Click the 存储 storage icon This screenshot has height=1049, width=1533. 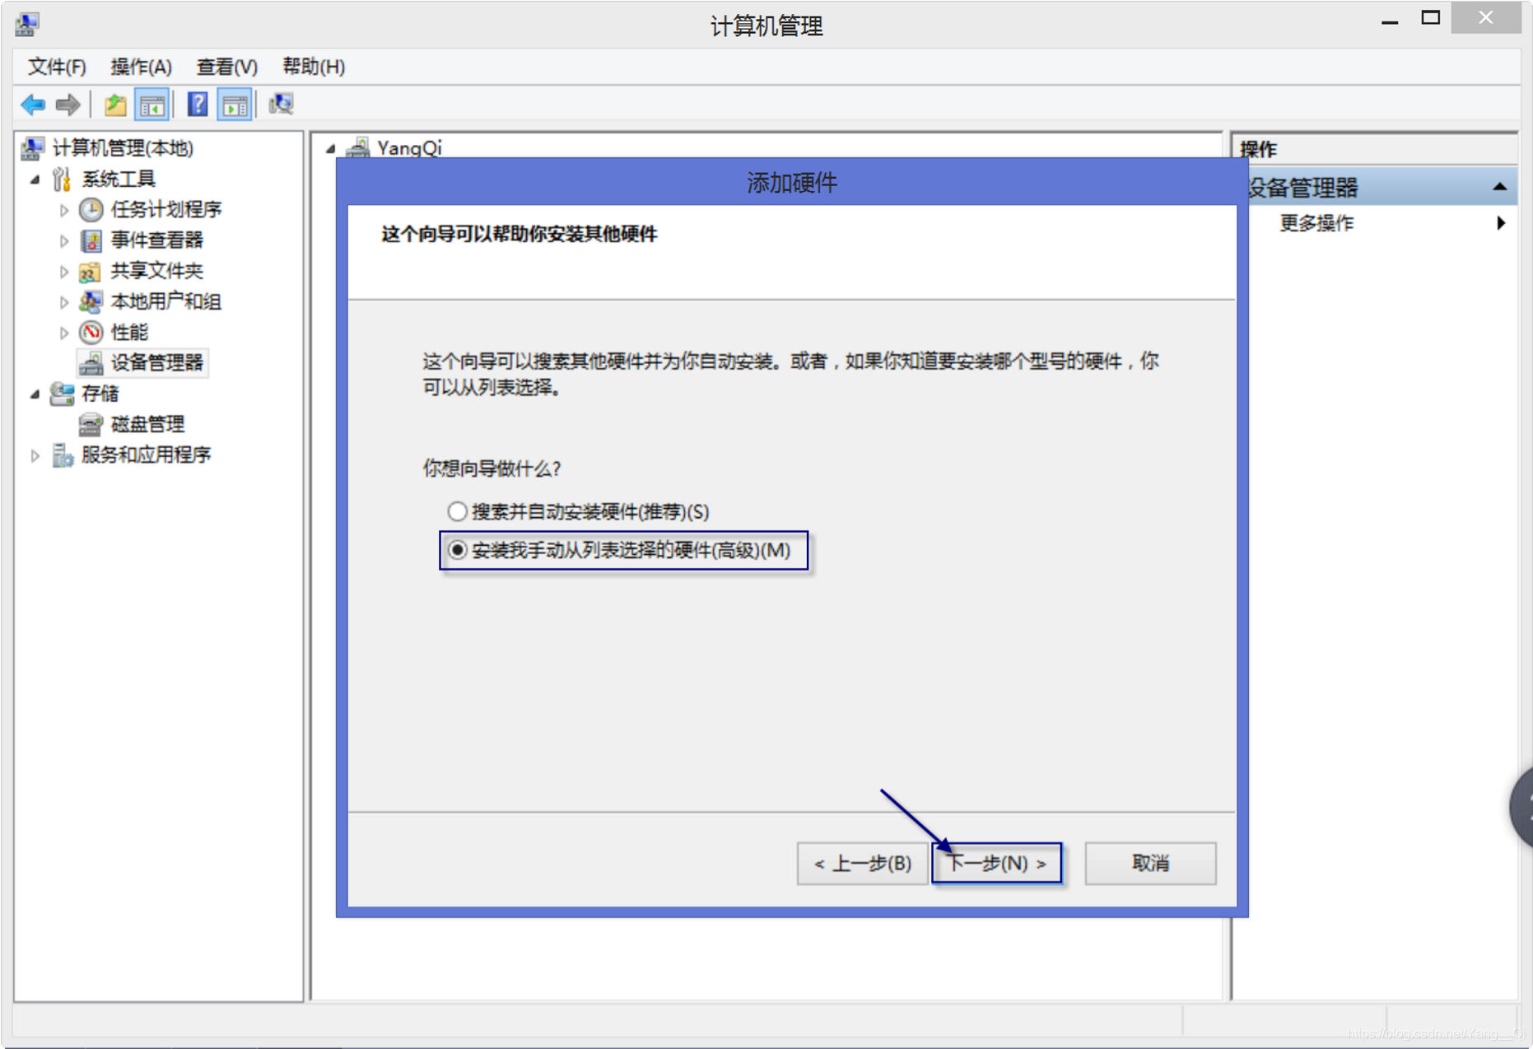tap(63, 394)
